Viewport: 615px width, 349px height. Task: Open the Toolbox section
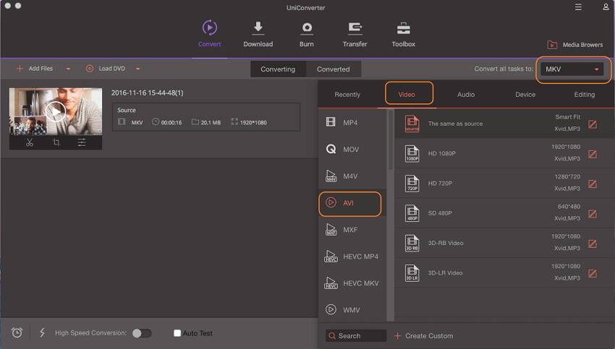pos(403,34)
